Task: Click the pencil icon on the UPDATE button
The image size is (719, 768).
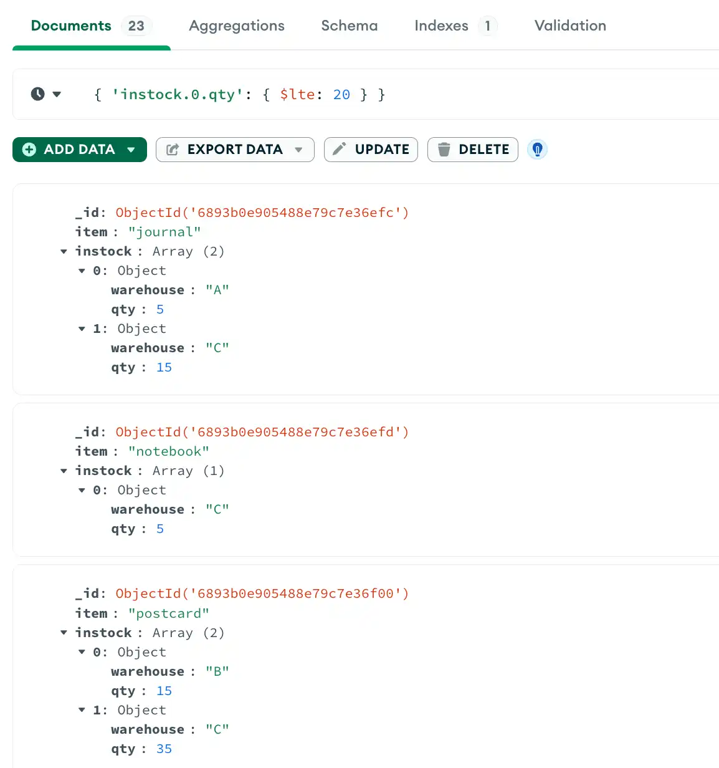Action: pyautogui.click(x=339, y=149)
